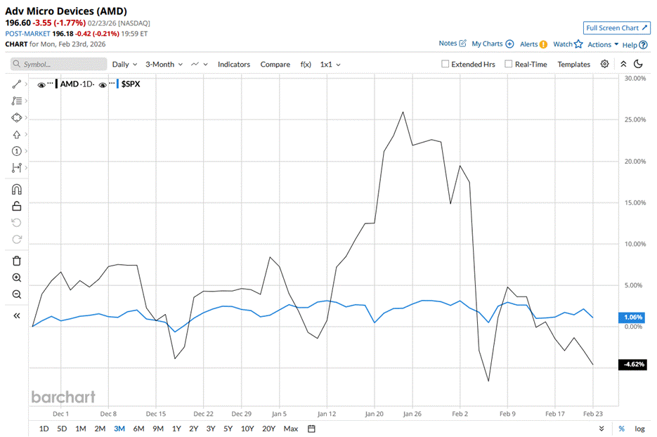This screenshot has height=437, width=657.
Task: Open the Fibonacci tools list icon
Action: click(17, 101)
